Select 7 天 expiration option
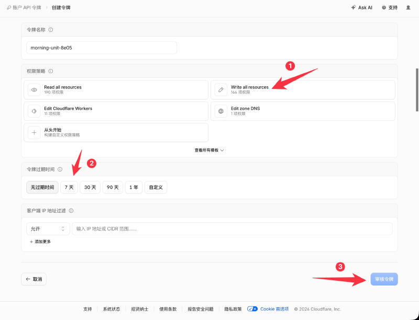419x320 pixels. (x=69, y=187)
